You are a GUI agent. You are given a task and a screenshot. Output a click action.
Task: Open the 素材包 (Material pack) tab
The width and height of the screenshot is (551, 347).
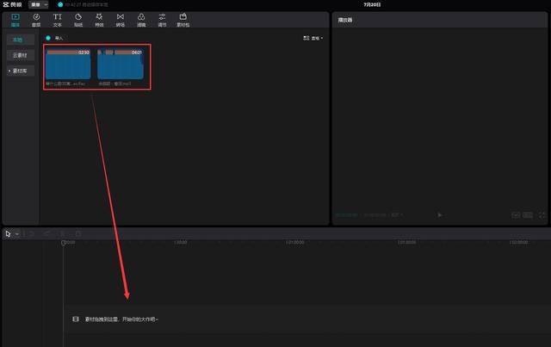[x=183, y=20]
